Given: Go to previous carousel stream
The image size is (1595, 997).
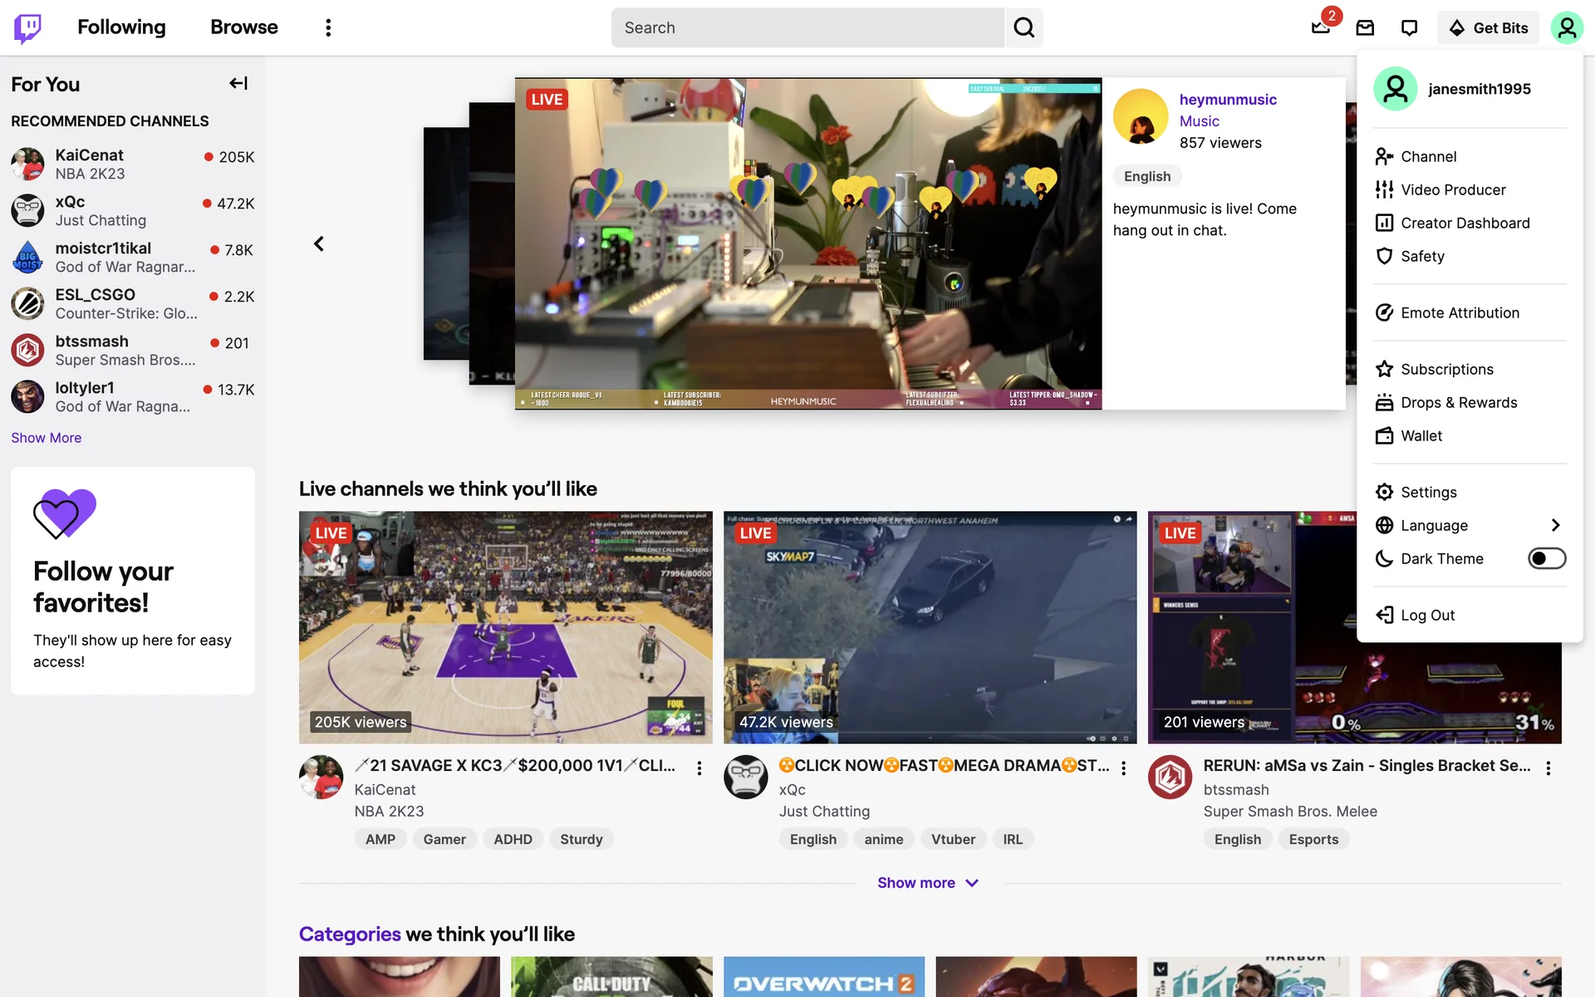Looking at the screenshot, I should 319,243.
